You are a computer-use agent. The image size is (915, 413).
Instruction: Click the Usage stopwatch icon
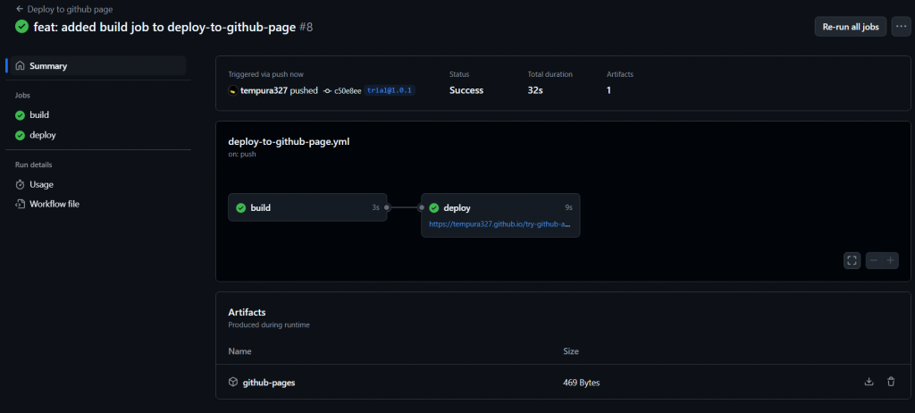[x=20, y=184]
